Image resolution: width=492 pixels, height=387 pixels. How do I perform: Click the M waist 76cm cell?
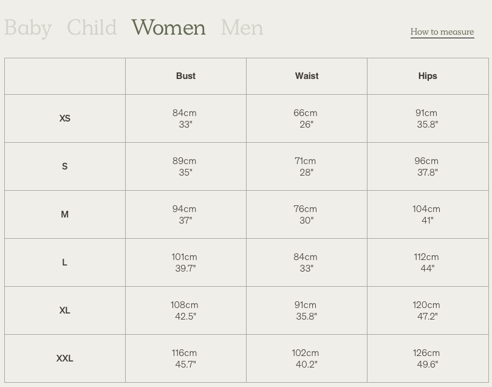[307, 214]
